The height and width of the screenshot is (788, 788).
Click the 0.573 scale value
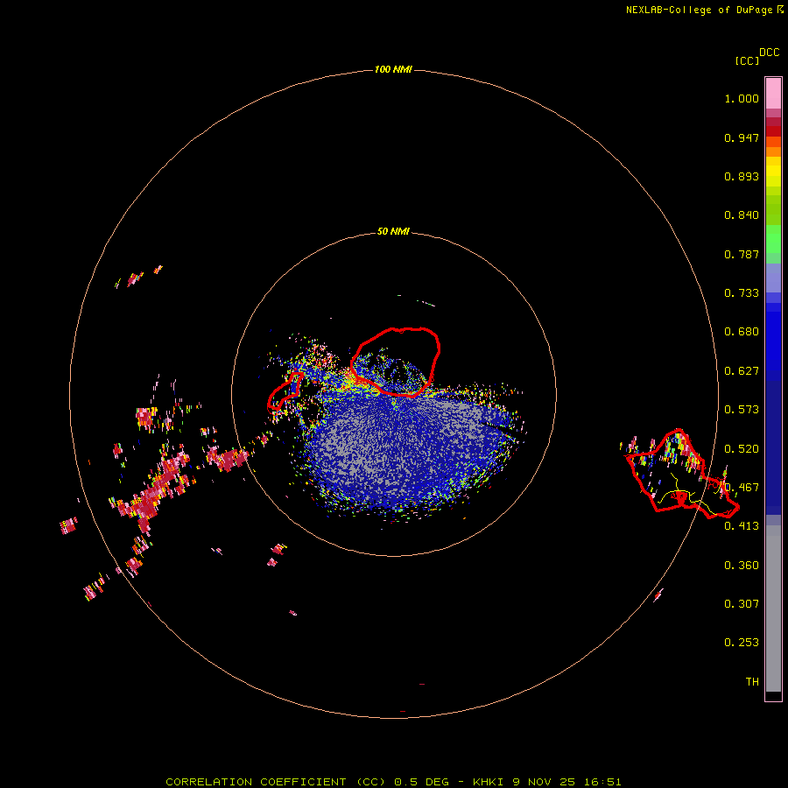coord(742,410)
